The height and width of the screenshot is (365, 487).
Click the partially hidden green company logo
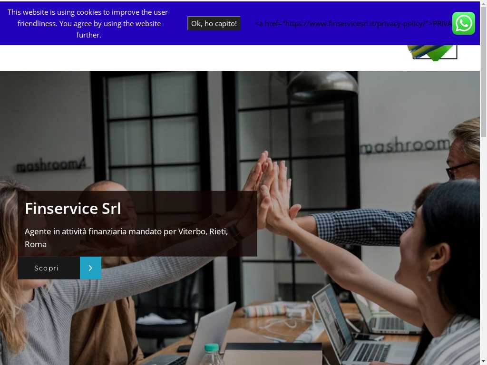coord(432,53)
